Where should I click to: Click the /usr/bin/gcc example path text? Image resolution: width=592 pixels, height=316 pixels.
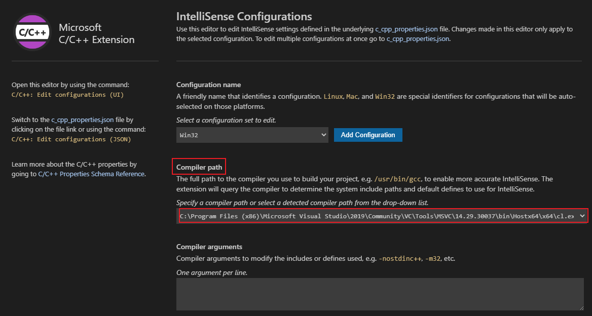(x=398, y=179)
